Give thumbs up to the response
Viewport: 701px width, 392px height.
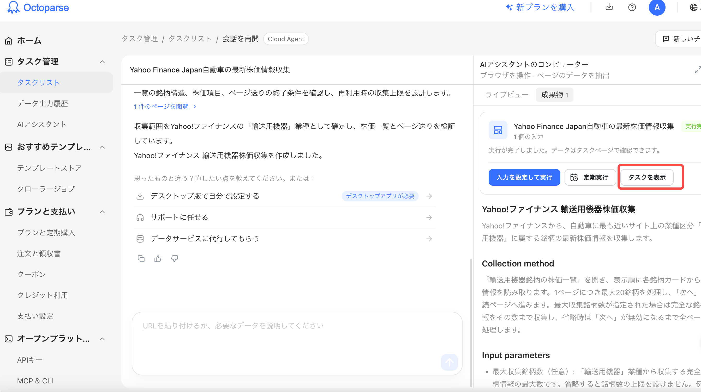(x=158, y=259)
